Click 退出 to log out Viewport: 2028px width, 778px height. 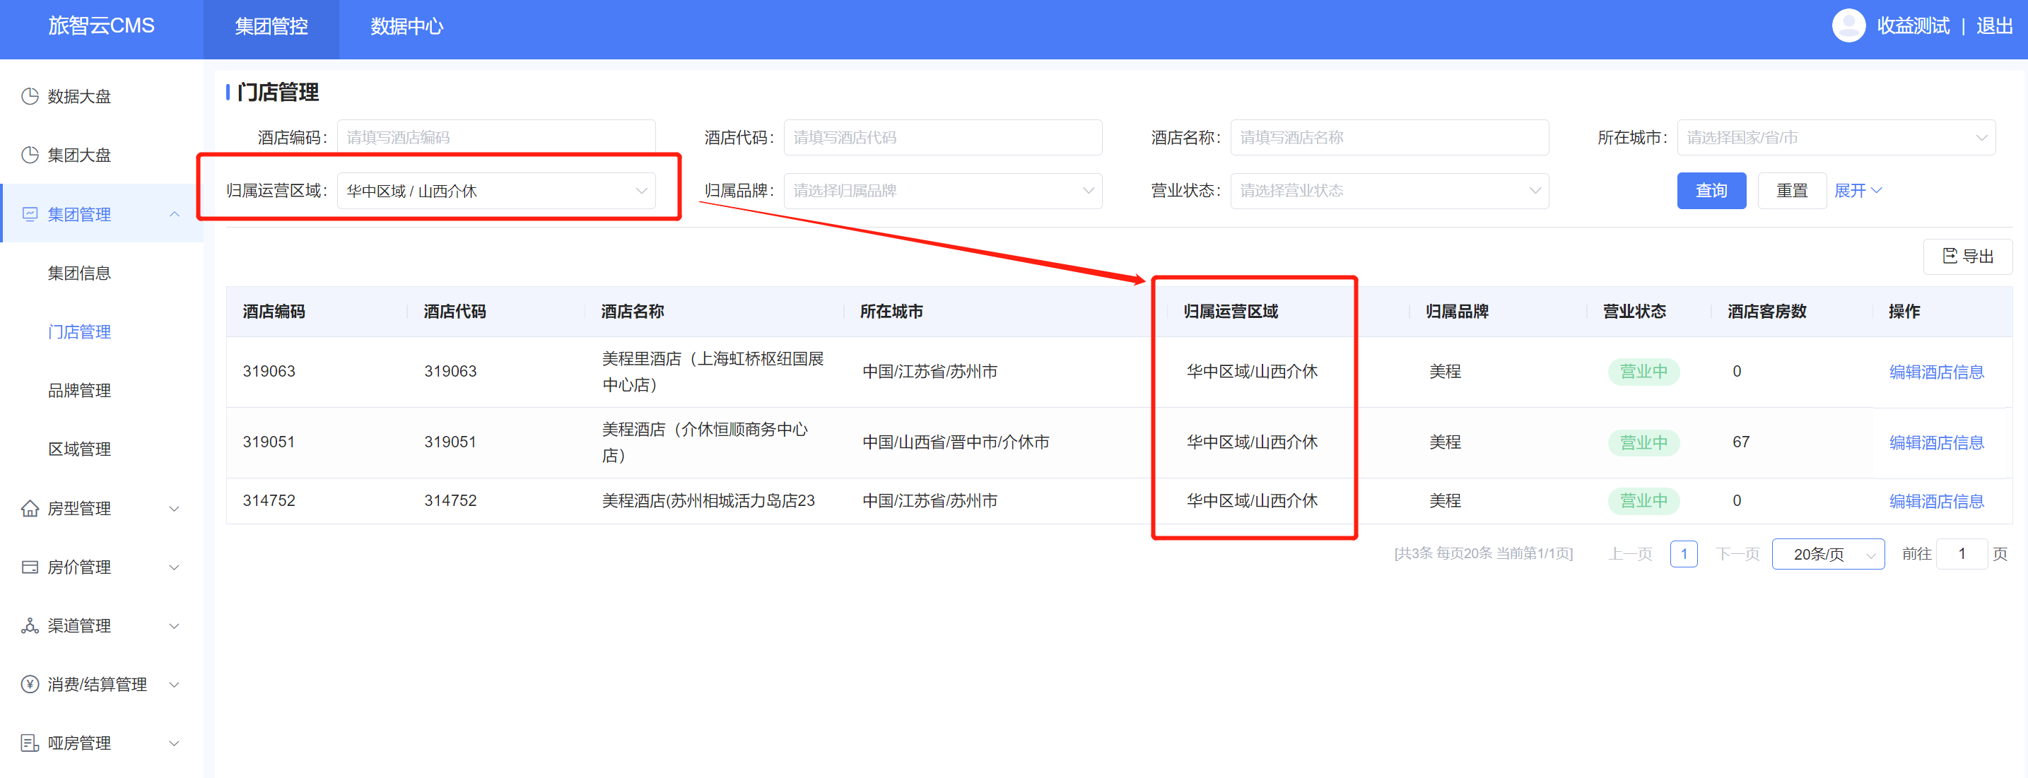coord(1994,26)
